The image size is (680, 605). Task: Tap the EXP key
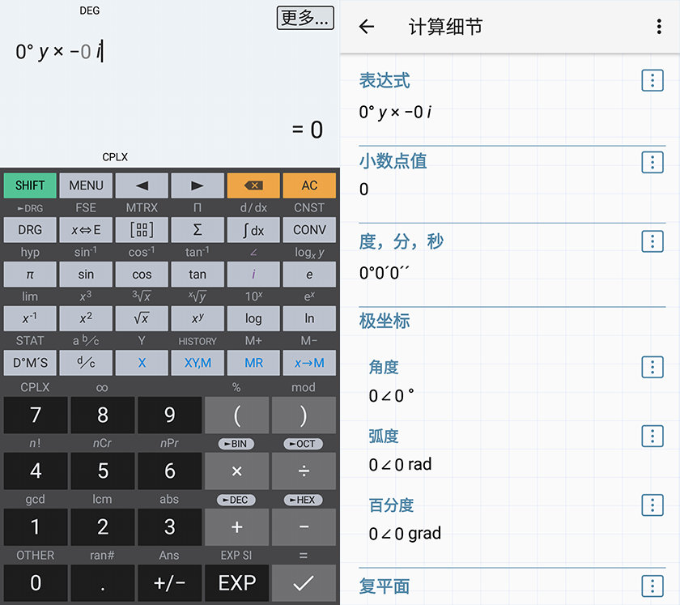coord(236,583)
